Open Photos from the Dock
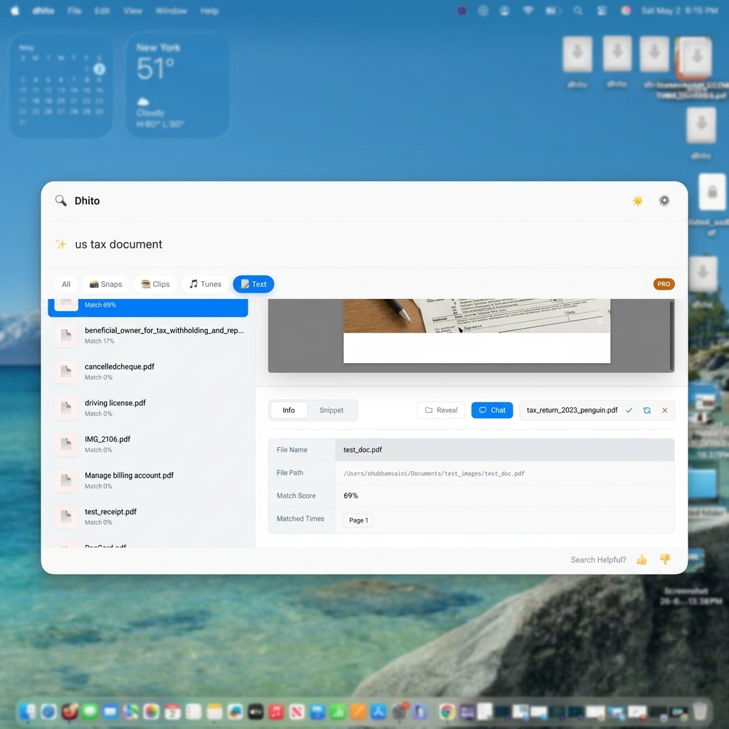Screen dimensions: 729x729 point(152,711)
